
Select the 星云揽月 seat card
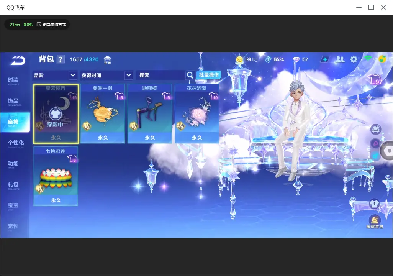tap(56, 114)
